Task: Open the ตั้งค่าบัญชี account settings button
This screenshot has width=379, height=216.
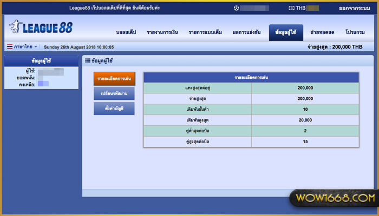Action: [114, 108]
